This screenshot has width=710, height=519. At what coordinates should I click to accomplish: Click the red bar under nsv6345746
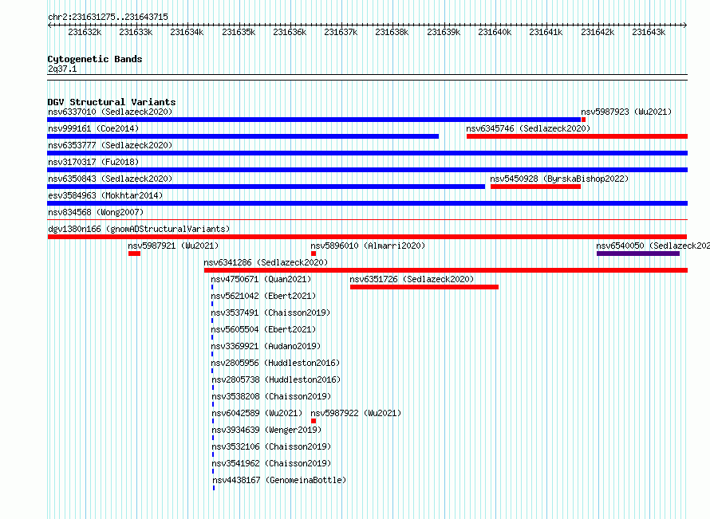click(x=577, y=136)
